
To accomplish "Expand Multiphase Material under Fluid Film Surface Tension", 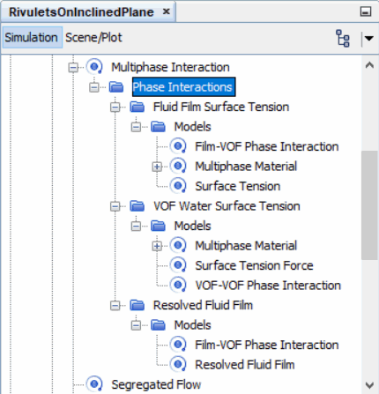I will pyautogui.click(x=157, y=167).
